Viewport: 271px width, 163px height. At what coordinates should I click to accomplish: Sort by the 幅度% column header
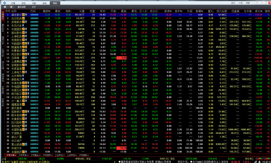tap(47, 11)
